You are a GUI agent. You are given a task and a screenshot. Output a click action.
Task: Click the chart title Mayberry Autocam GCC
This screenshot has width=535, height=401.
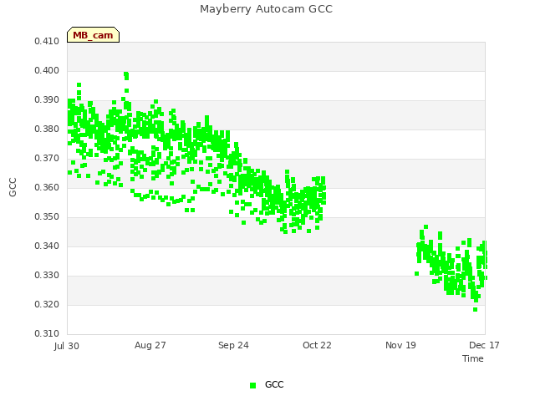[266, 9]
